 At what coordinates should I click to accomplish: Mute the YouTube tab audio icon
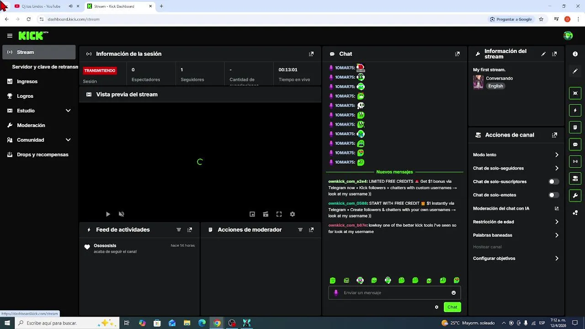(70, 6)
